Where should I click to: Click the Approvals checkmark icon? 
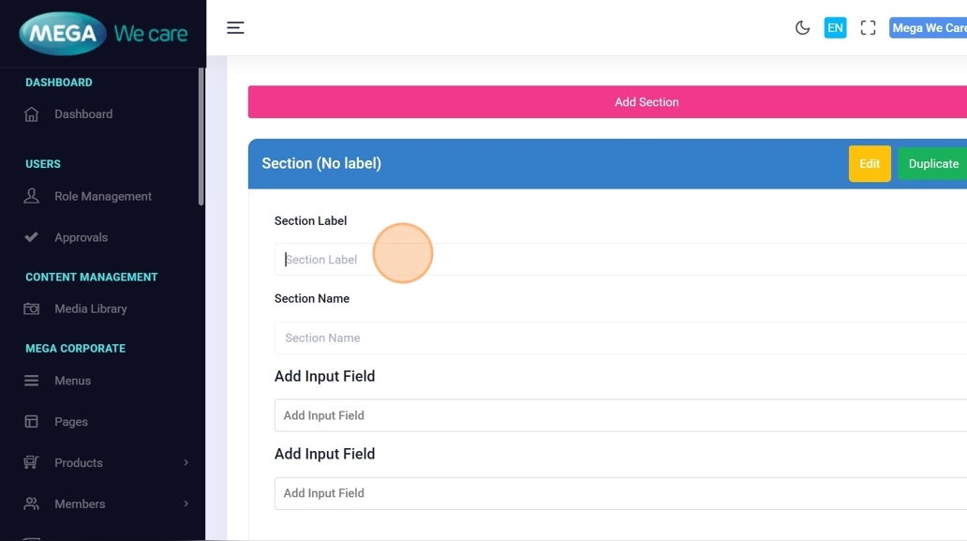32,237
